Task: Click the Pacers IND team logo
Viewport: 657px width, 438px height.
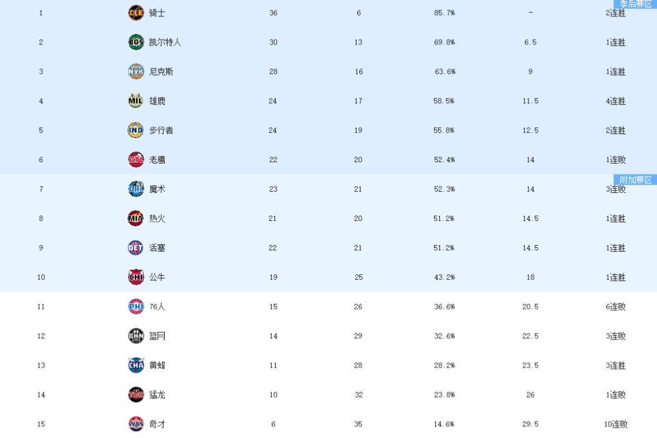Action: click(x=136, y=130)
